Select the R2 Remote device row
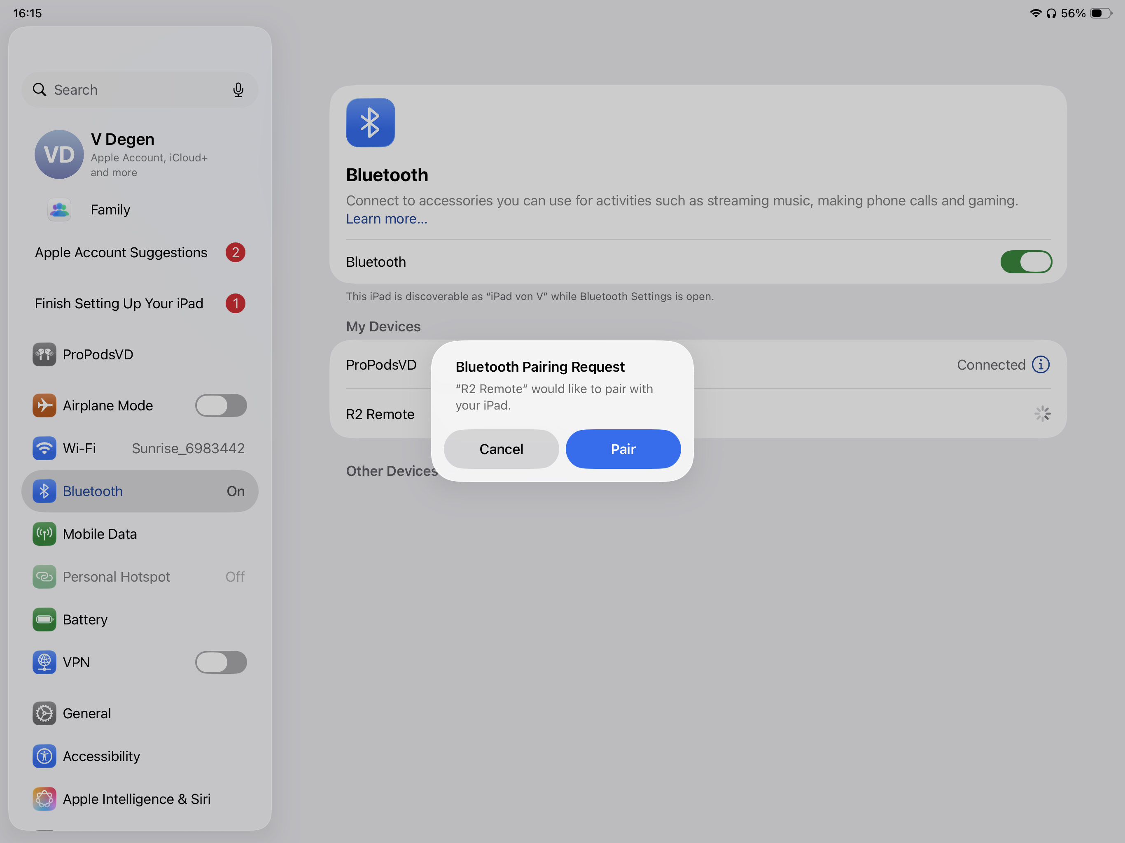The width and height of the screenshot is (1125, 843). point(698,414)
